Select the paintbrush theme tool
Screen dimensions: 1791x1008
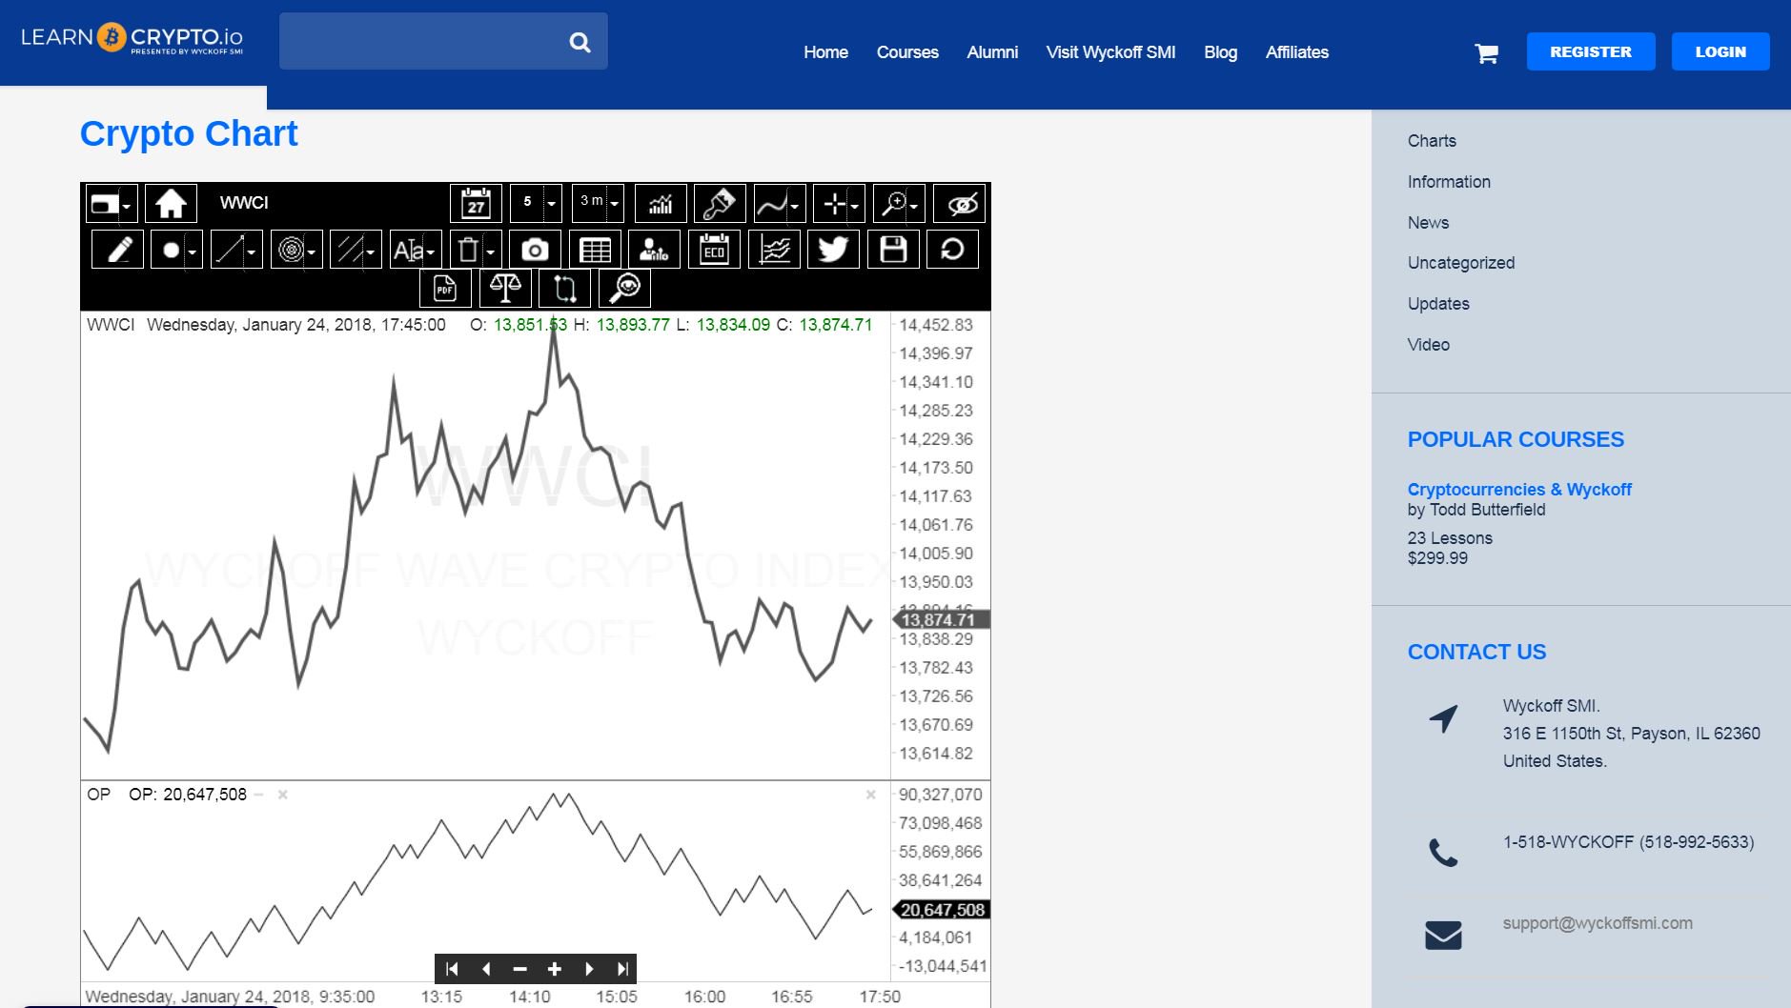click(x=720, y=203)
